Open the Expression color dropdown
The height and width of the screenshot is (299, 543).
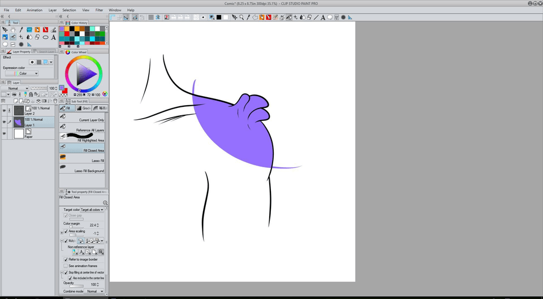tap(27, 73)
